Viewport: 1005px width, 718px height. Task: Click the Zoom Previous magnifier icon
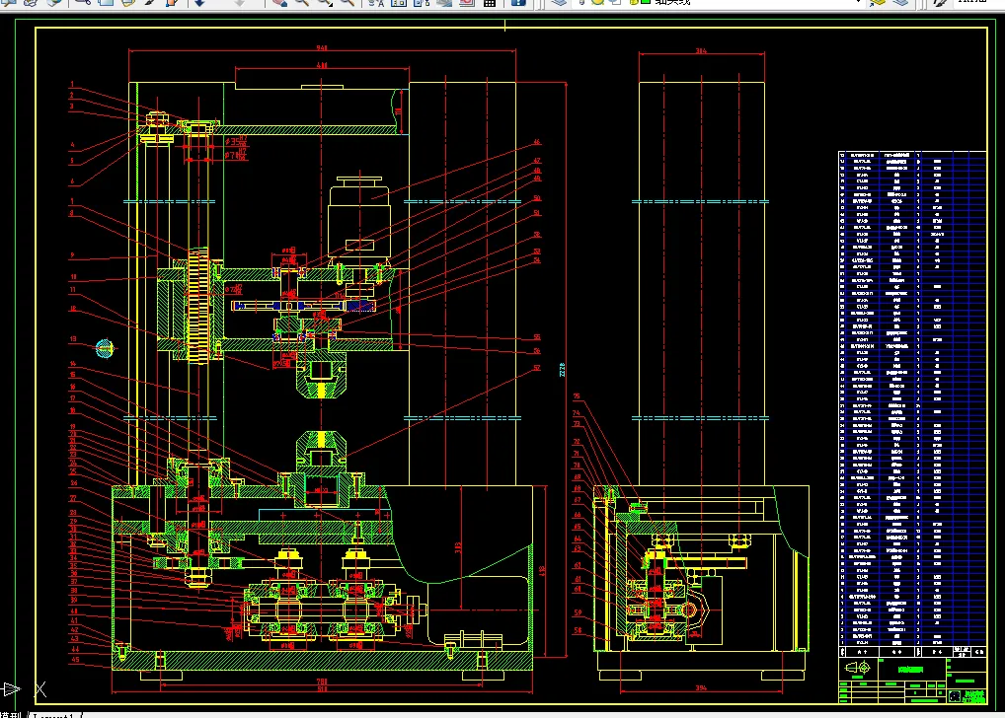point(347,3)
